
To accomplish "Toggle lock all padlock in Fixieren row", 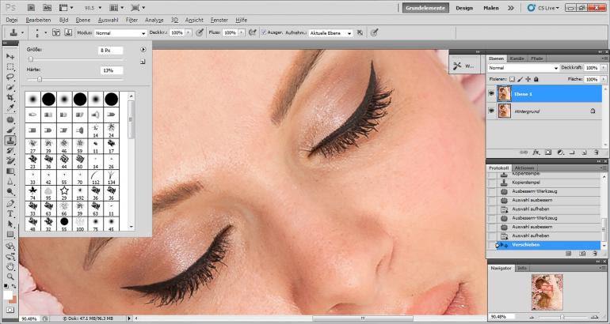I will click(x=536, y=79).
